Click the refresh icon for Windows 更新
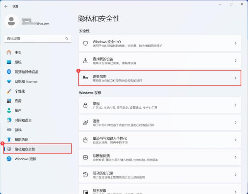Image resolution: width=248 pixels, height=194 pixels. [9, 159]
